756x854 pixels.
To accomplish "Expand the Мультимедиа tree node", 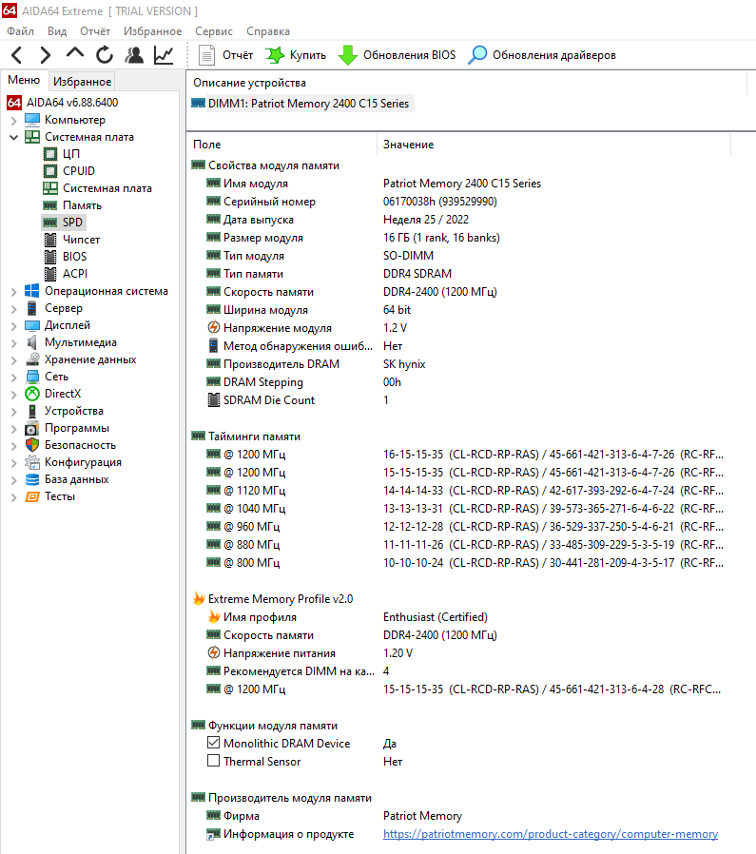I will pyautogui.click(x=13, y=343).
